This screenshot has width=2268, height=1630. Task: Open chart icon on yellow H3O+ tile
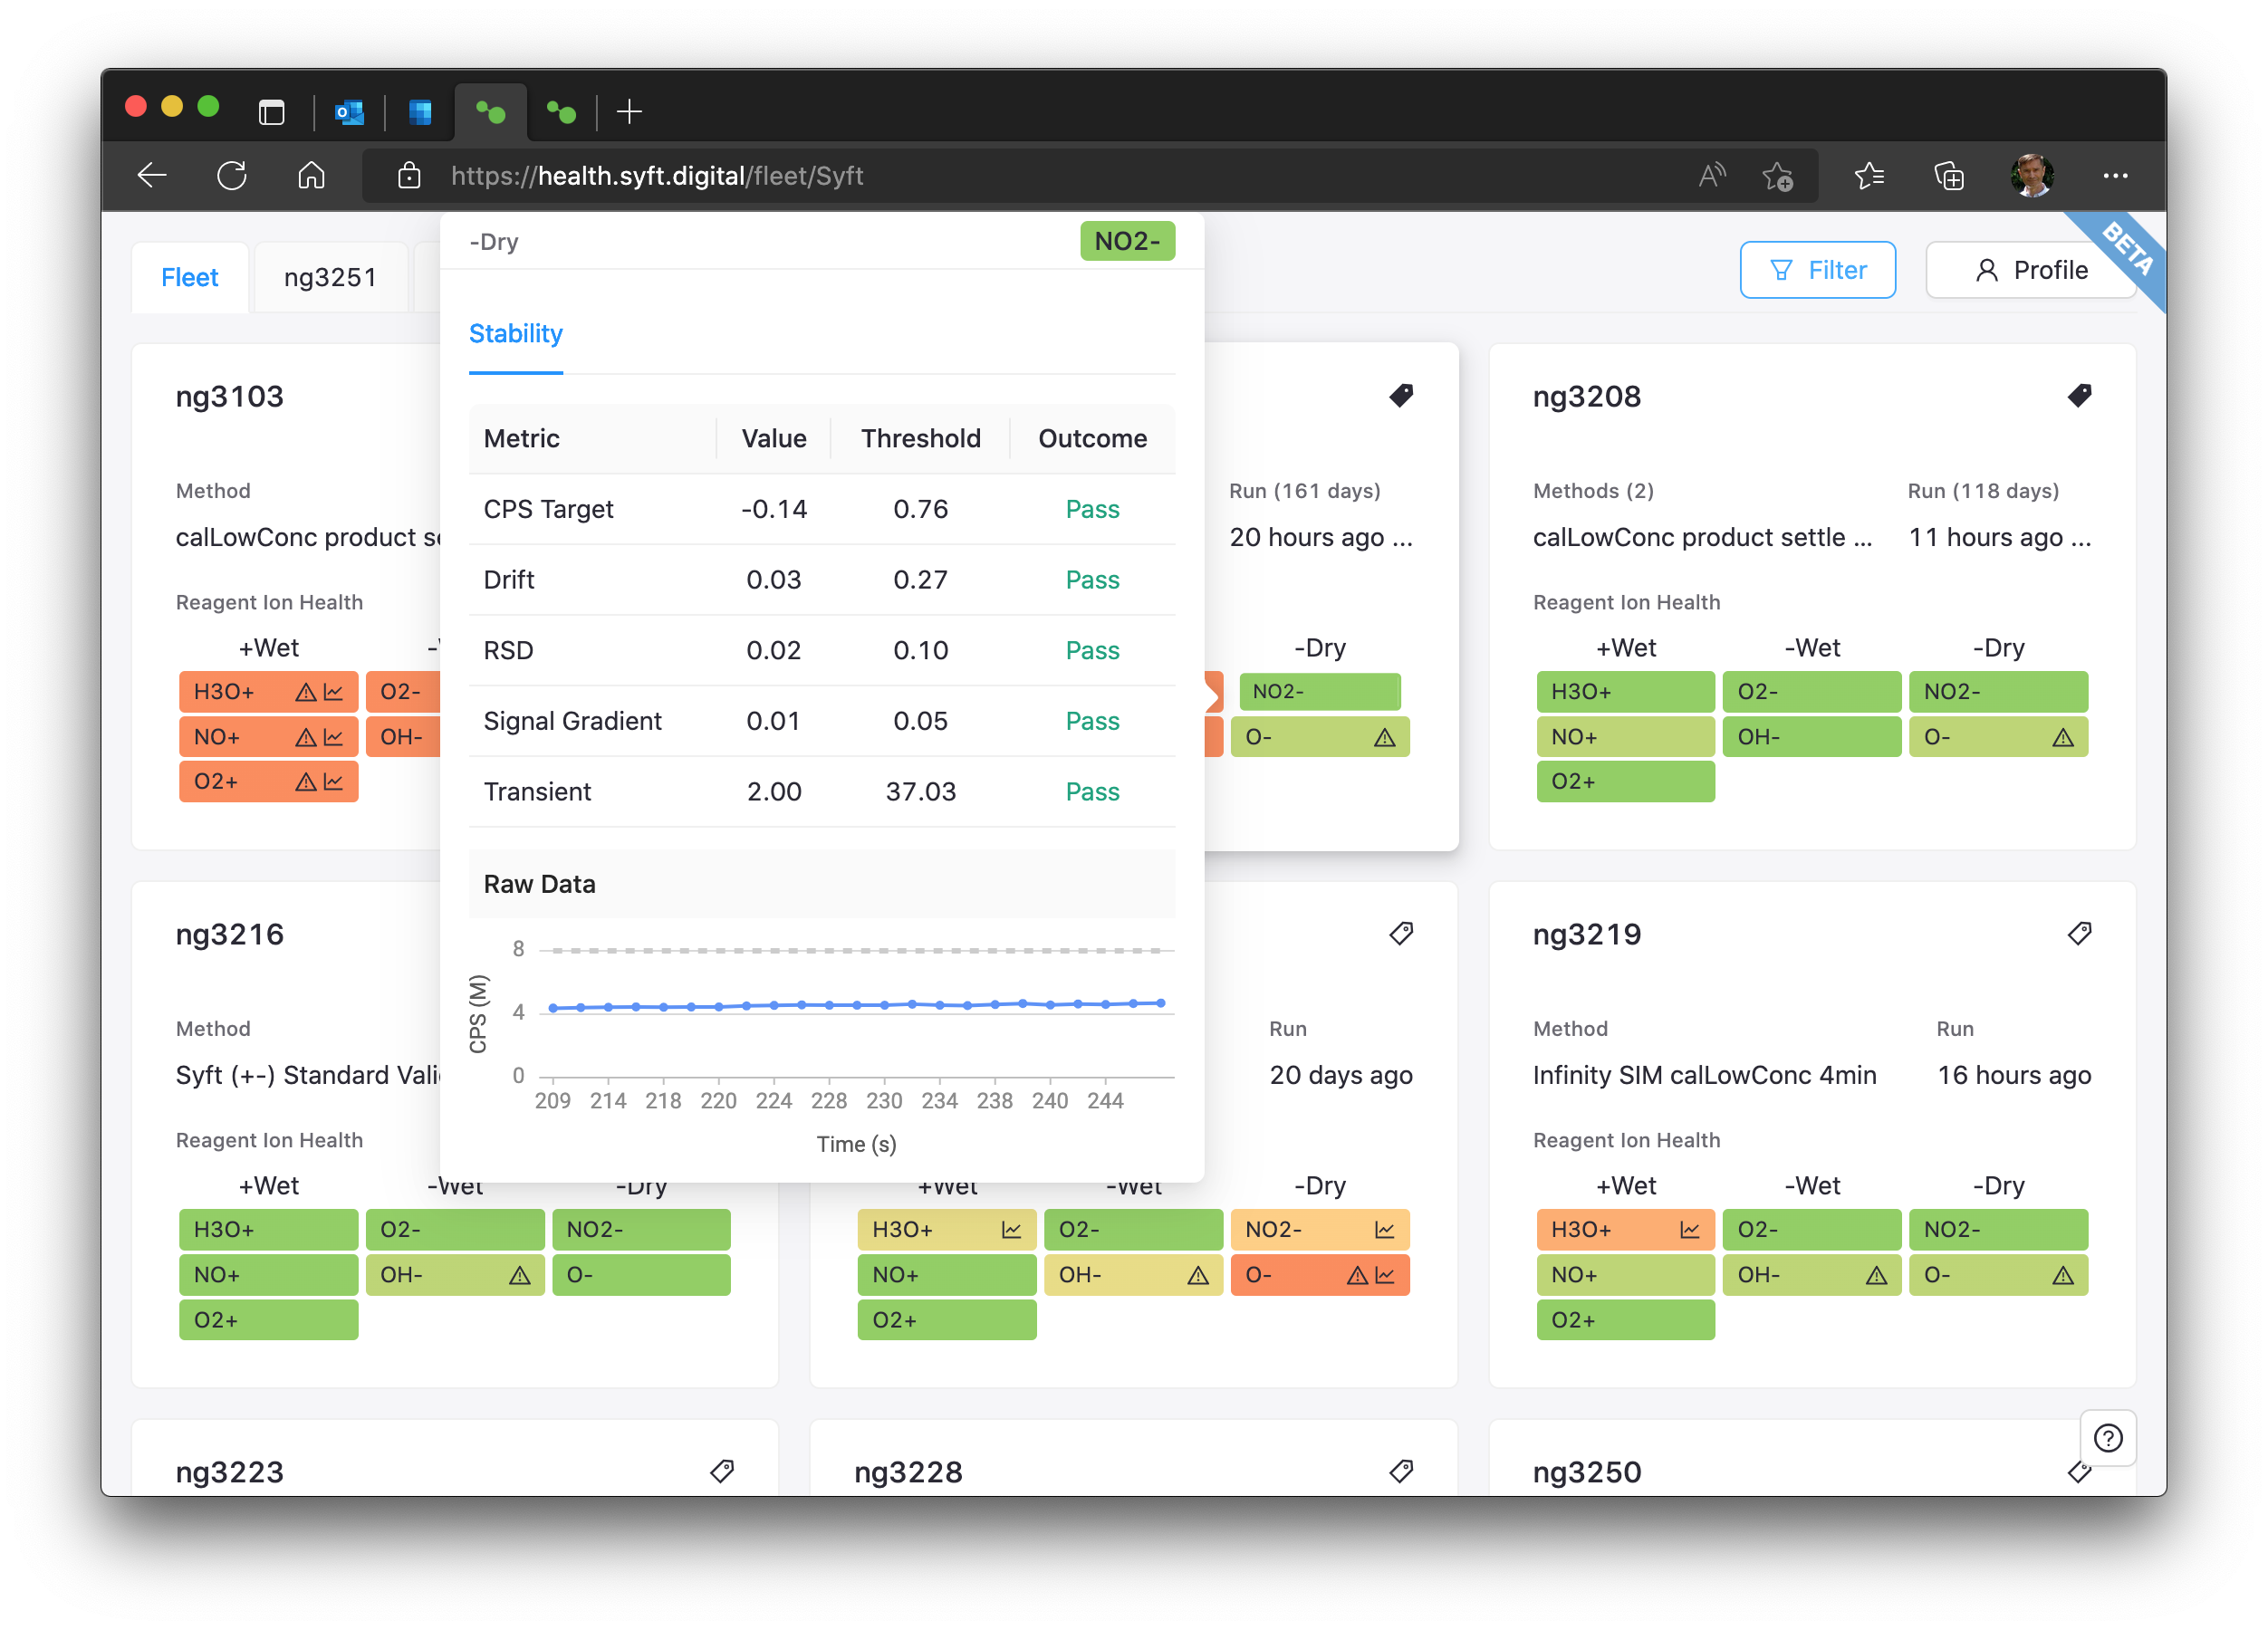[x=1012, y=1230]
